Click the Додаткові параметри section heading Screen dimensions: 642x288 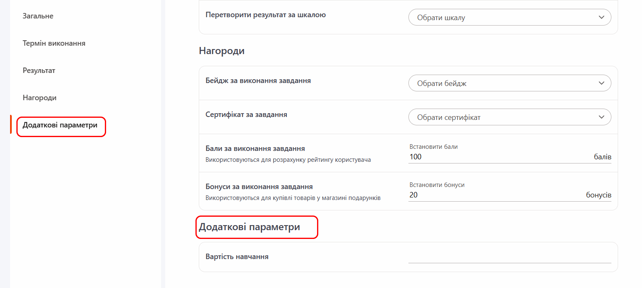tap(250, 227)
